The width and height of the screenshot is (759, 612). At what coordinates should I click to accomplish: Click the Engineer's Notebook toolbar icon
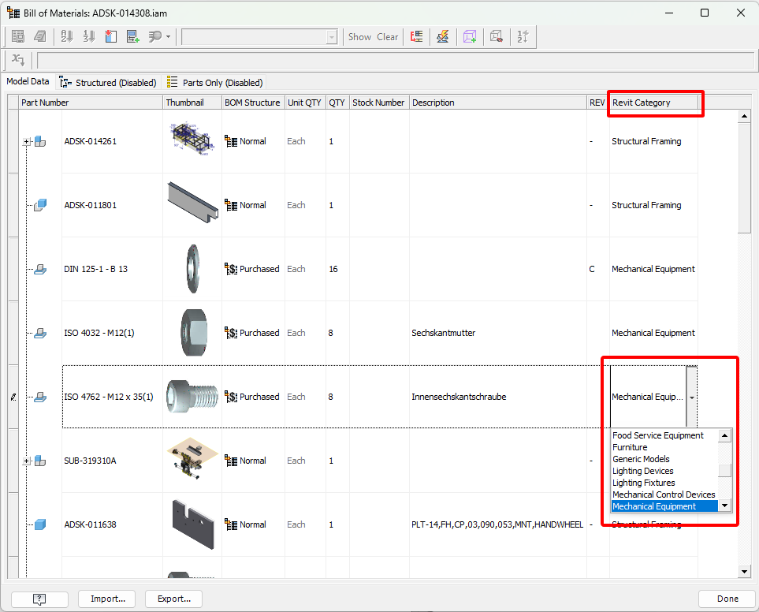(x=40, y=36)
